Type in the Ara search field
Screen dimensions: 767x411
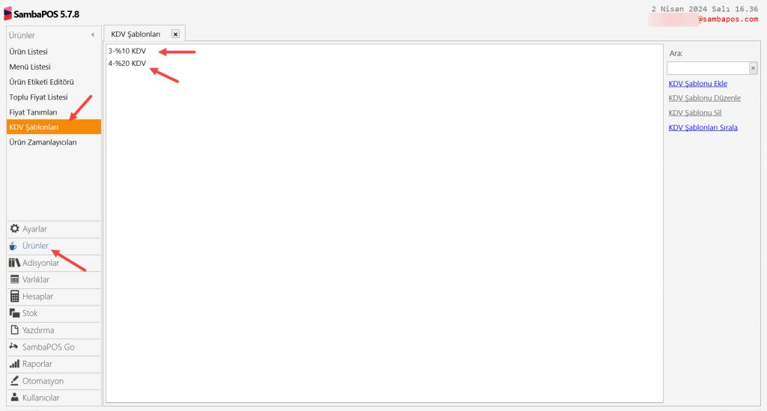pos(708,68)
